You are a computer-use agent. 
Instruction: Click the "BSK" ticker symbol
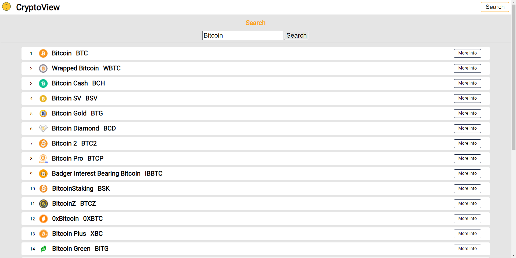coord(104,188)
